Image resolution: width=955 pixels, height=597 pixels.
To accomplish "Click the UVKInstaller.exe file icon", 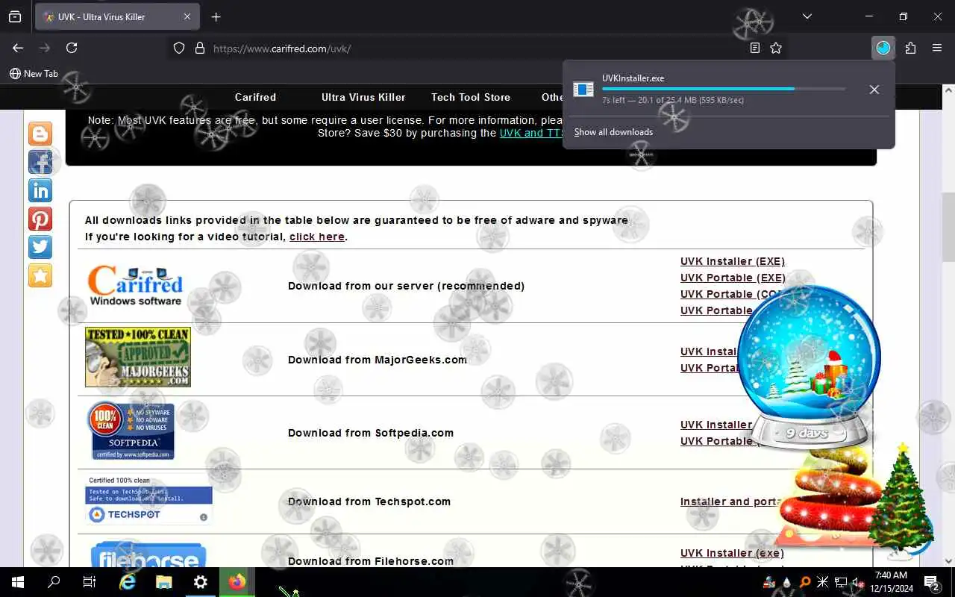I will (583, 90).
